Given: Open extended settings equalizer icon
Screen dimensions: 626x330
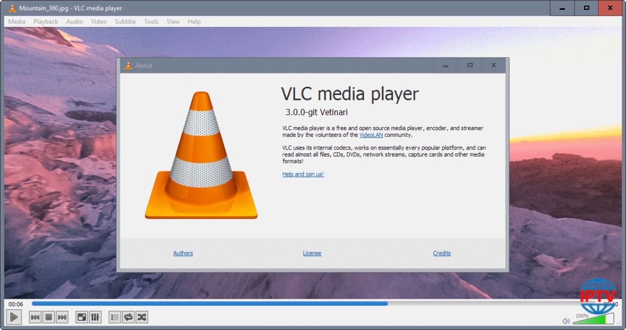Looking at the screenshot, I should click(95, 317).
